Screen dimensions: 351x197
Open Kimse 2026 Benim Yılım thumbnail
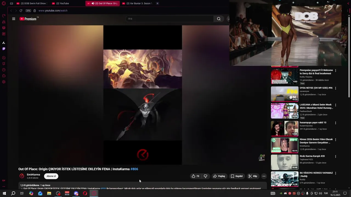(x=285, y=145)
